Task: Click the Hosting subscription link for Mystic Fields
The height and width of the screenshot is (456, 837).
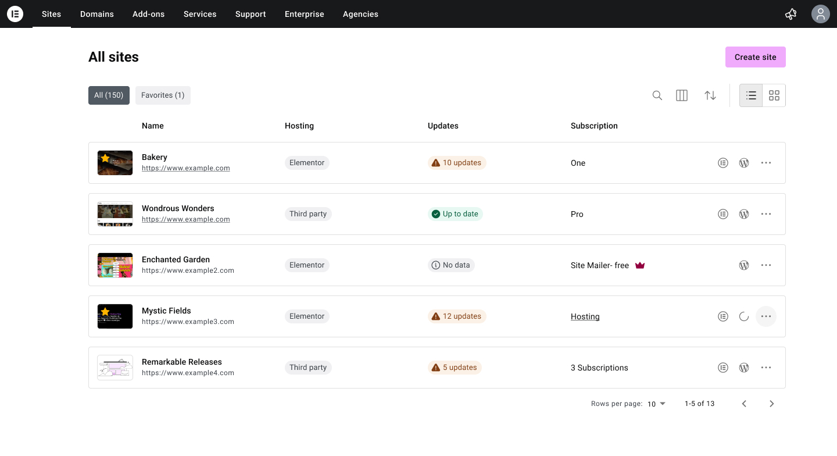Action: 585,316
